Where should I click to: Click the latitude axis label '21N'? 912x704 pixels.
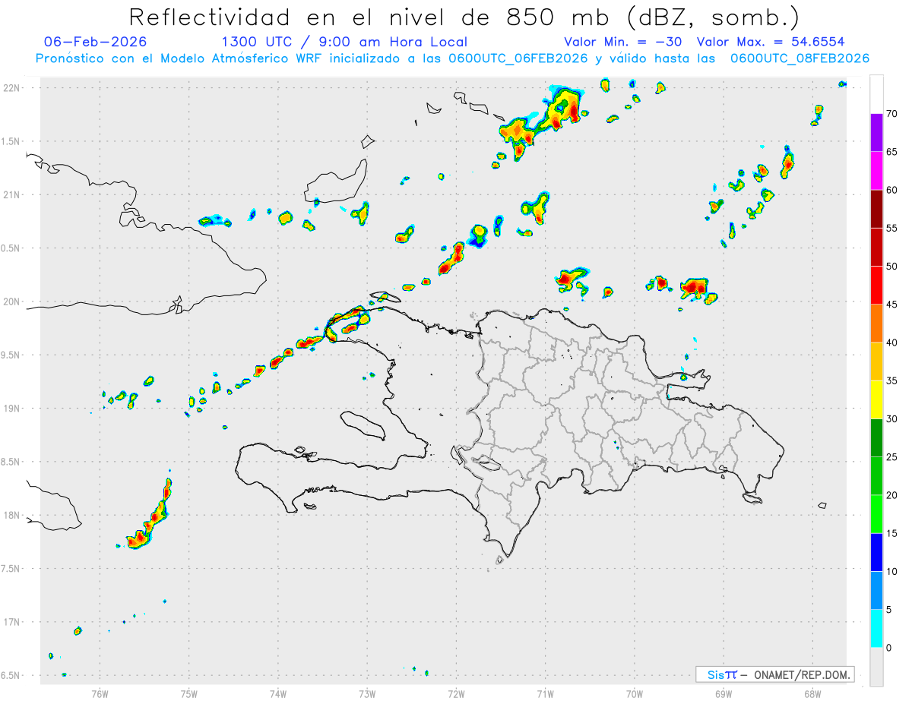pos(12,195)
